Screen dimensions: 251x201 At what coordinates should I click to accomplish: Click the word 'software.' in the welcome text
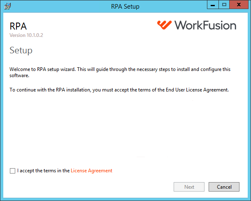tap(19, 75)
